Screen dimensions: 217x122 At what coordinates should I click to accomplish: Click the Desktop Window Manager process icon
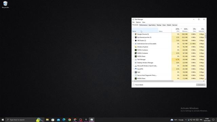pyautogui.click(x=136, y=63)
